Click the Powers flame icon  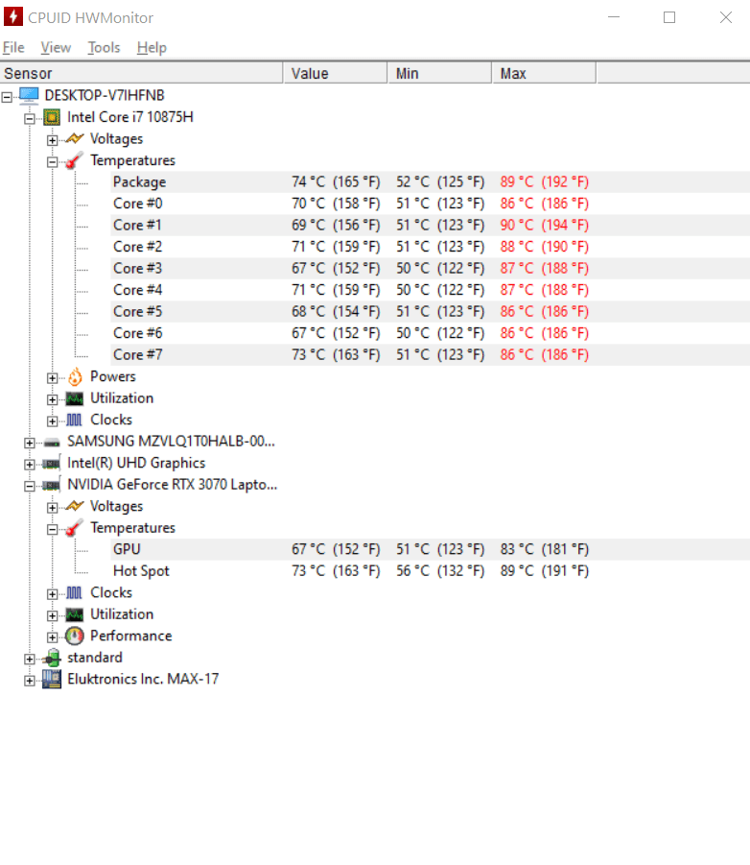(75, 376)
